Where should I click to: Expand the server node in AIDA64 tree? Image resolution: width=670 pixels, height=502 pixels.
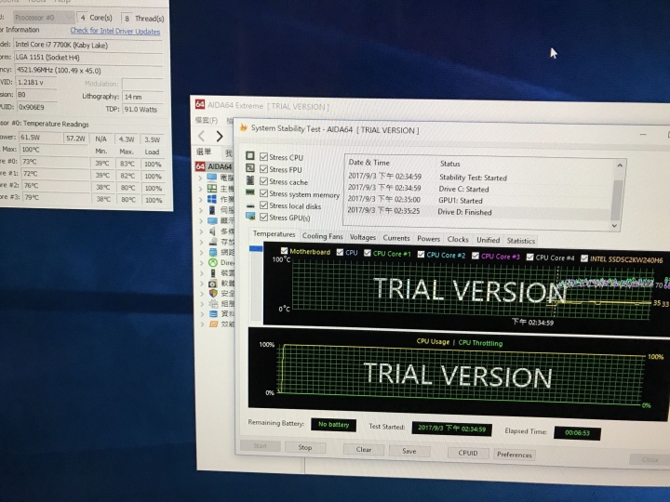pos(201,210)
